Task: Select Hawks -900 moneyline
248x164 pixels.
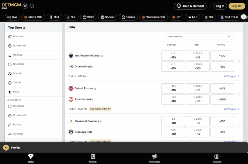Action: tap(222, 99)
